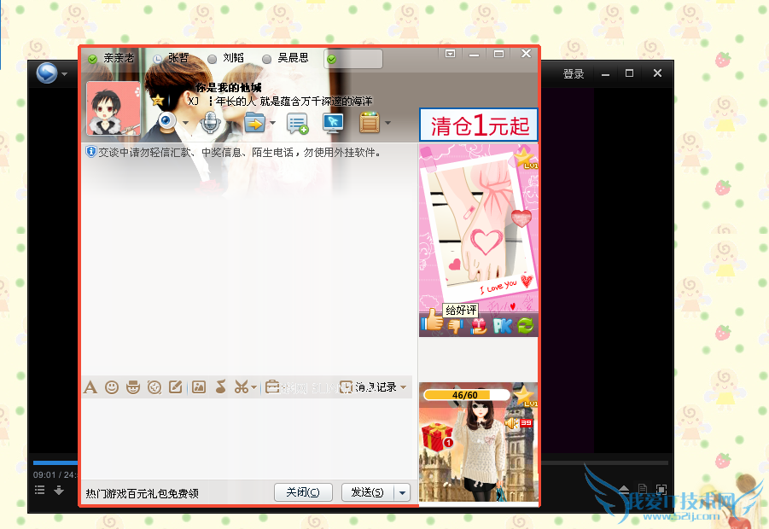Open the handwriting input icon
Viewport: 769px width, 529px height.
click(176, 387)
